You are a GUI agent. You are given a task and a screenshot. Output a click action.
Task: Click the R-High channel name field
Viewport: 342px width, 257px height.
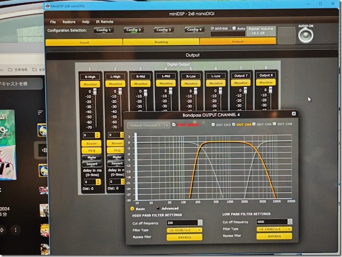click(x=90, y=77)
